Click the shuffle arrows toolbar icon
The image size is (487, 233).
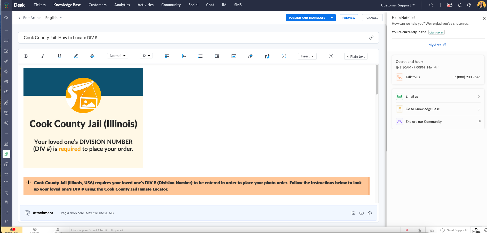click(284, 56)
